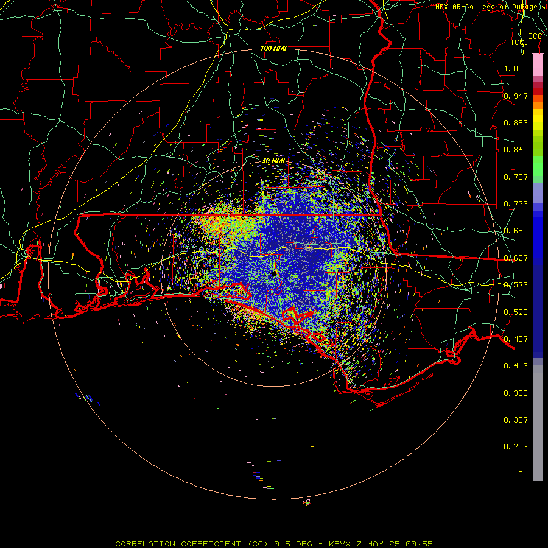The height and width of the screenshot is (548, 548).
Task: Pick the light lavender swatch on the color bar
Action: pos(538,193)
